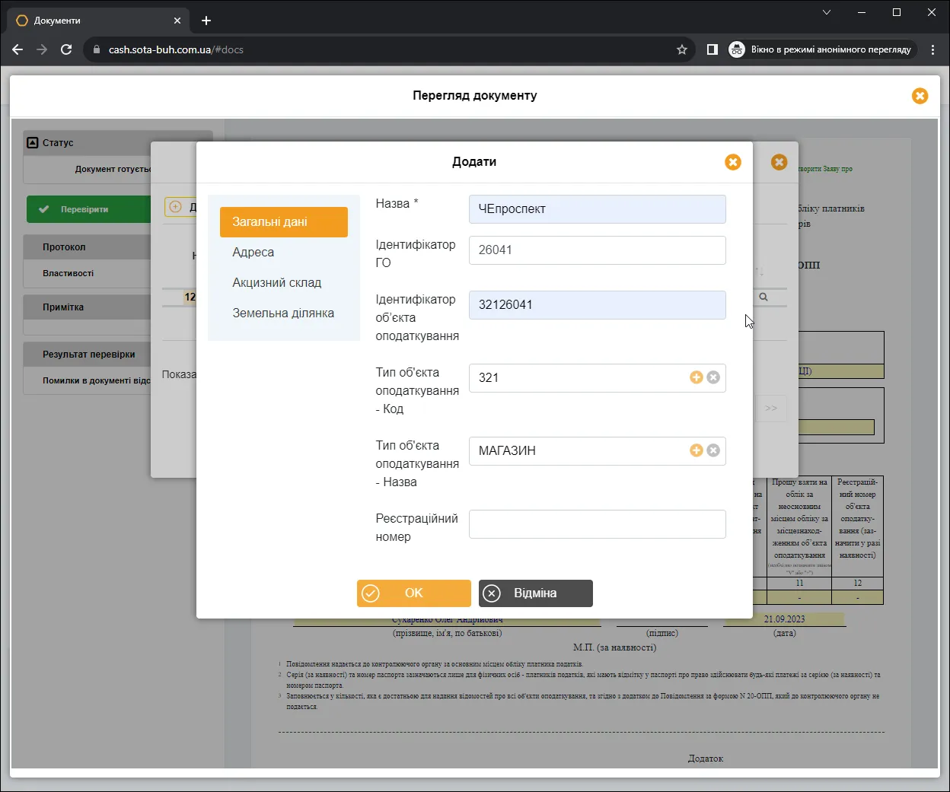Bookmark this page with star icon
Image resolution: width=950 pixels, height=792 pixels.
[x=682, y=49]
